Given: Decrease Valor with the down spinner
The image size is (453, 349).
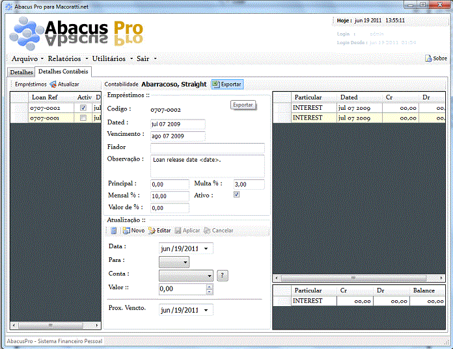Looking at the screenshot, I should 210,292.
